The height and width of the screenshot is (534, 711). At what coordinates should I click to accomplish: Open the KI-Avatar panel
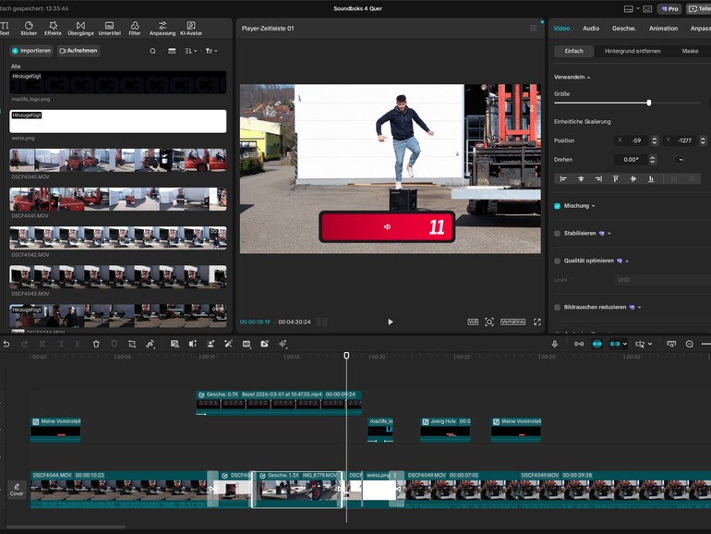tap(191, 28)
